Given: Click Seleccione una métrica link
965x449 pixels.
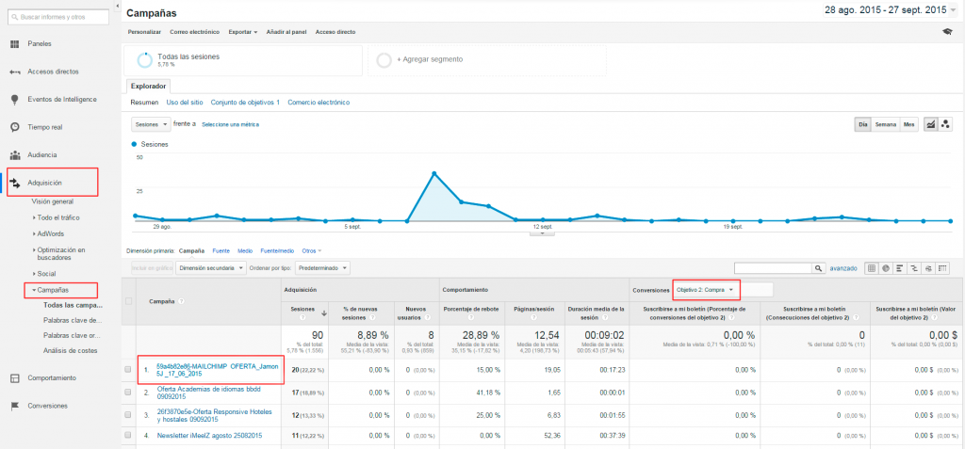Looking at the screenshot, I should (x=230, y=125).
